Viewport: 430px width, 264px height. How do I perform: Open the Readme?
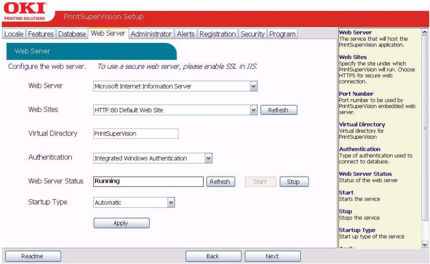click(x=33, y=256)
